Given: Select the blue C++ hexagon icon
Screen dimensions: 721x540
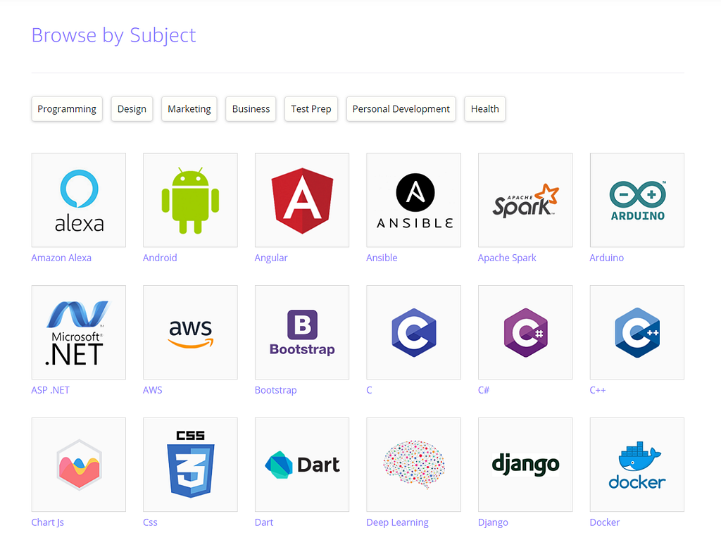Looking at the screenshot, I should click(x=637, y=332).
